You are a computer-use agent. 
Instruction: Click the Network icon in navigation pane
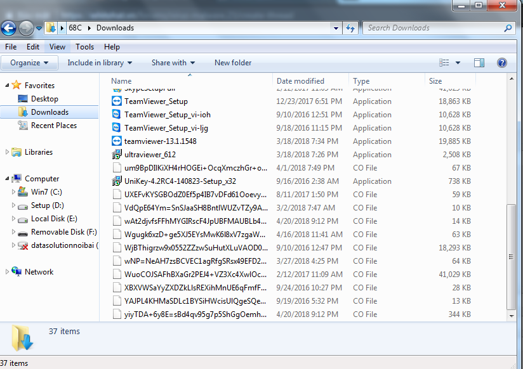point(17,271)
